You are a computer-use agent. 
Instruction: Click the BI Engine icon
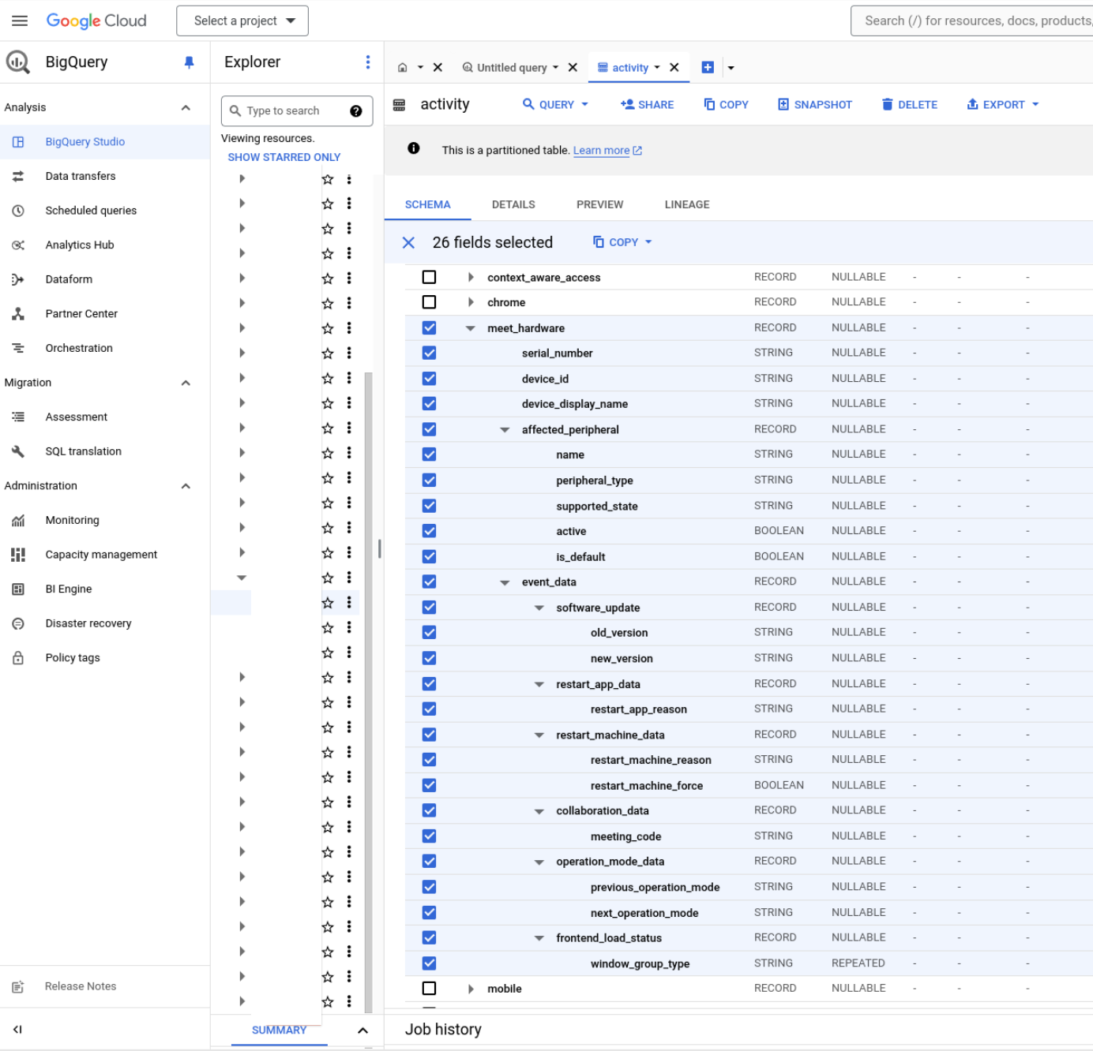click(18, 589)
